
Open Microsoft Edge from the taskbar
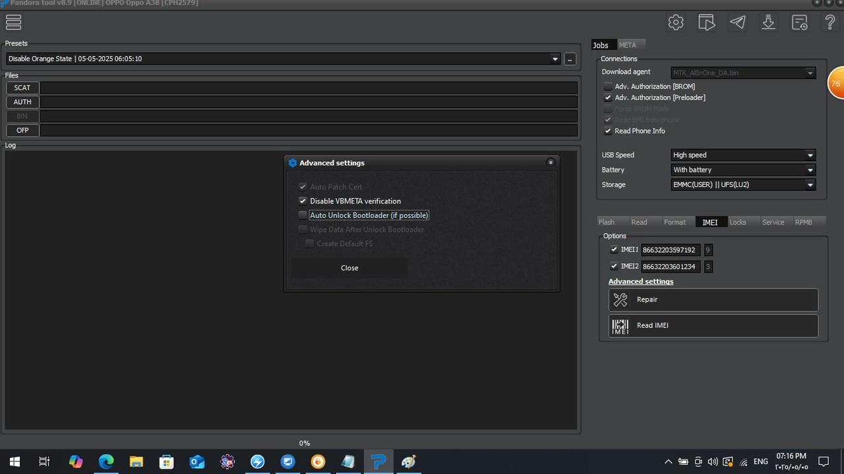pos(106,461)
